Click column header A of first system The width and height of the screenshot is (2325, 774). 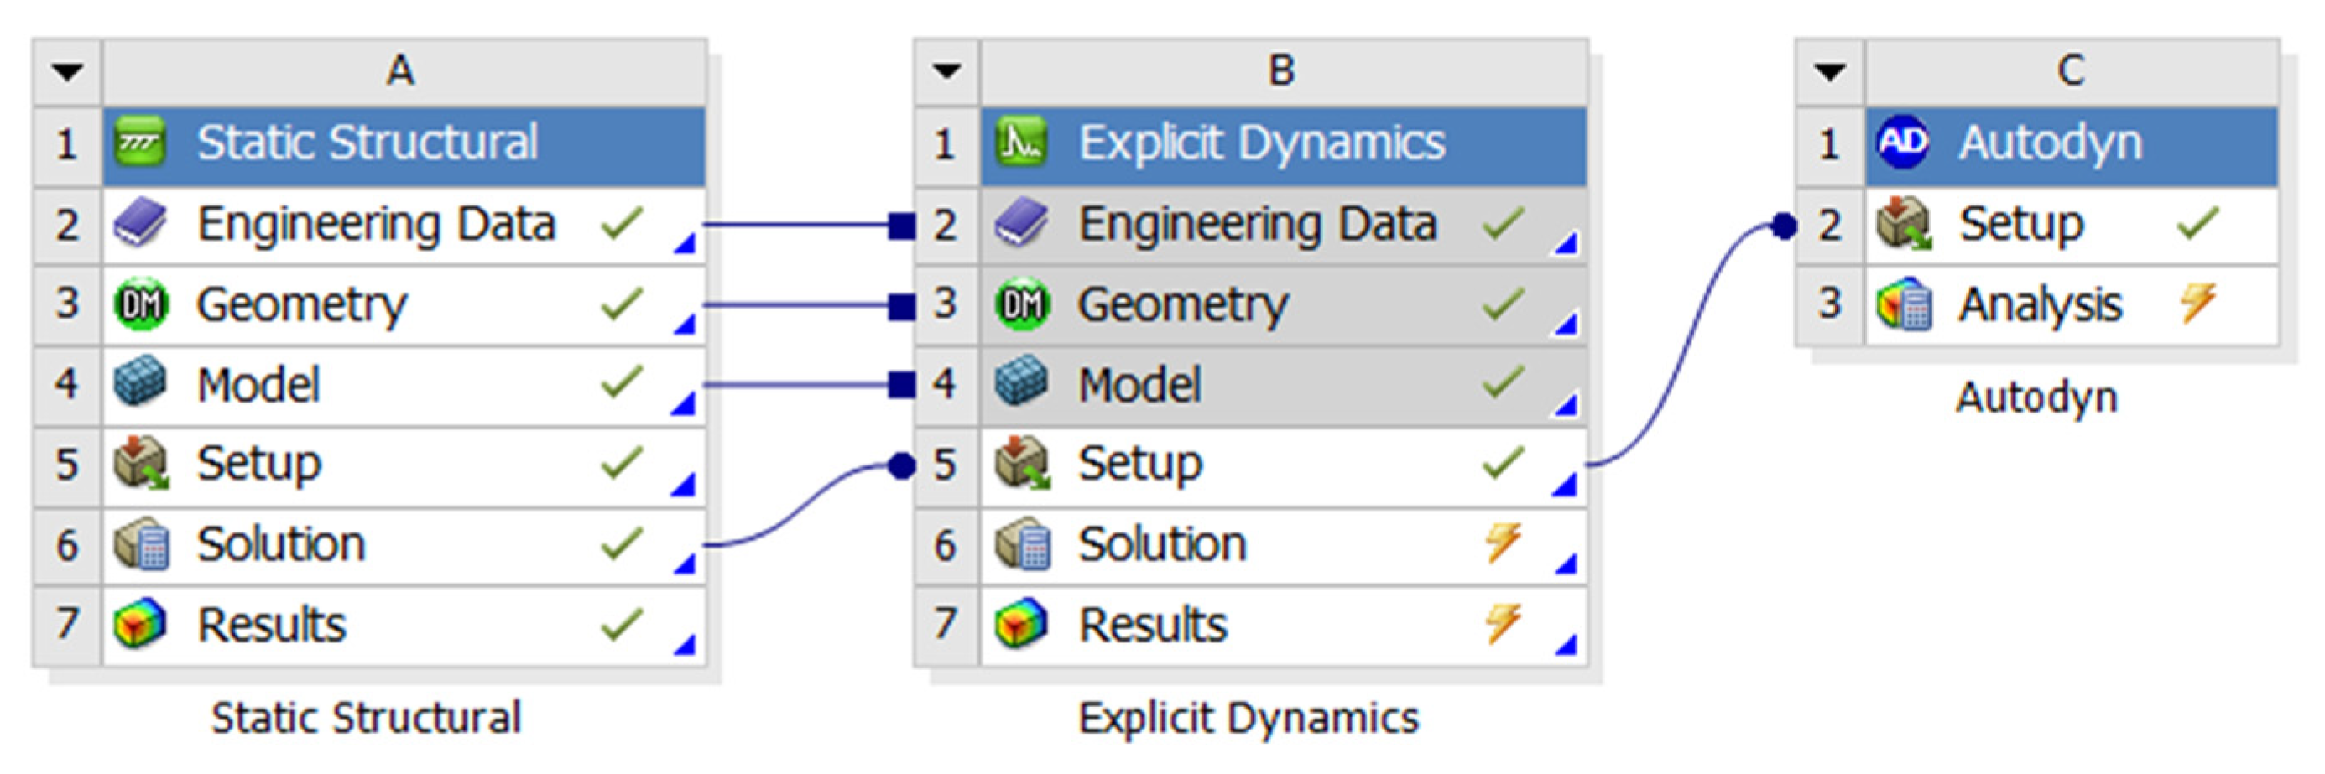tap(402, 71)
